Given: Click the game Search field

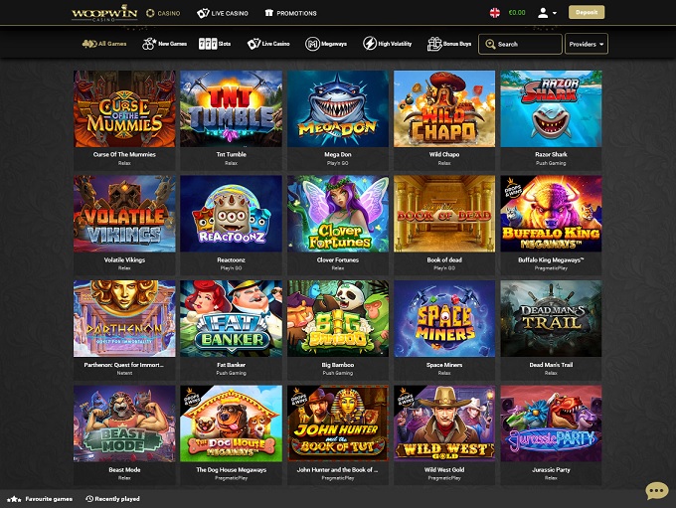Looking at the screenshot, I should [x=520, y=44].
